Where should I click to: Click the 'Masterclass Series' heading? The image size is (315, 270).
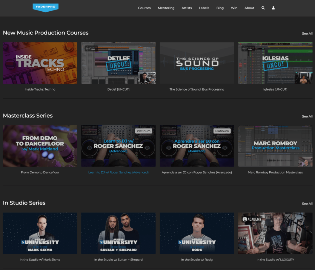point(28,115)
